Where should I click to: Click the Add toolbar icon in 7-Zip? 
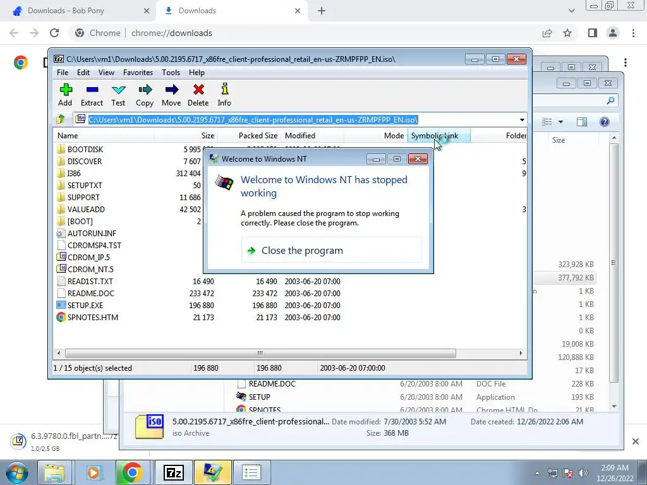click(65, 95)
